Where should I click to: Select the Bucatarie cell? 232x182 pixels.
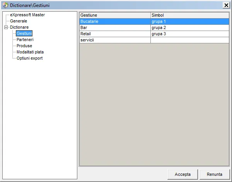(115, 21)
